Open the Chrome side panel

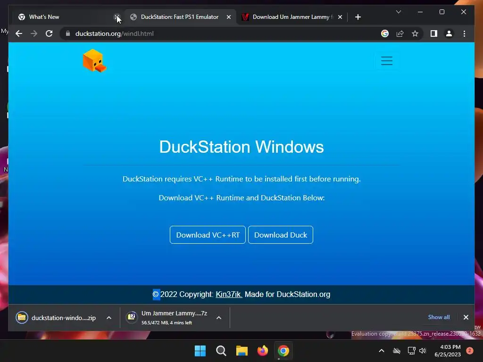coord(434,33)
